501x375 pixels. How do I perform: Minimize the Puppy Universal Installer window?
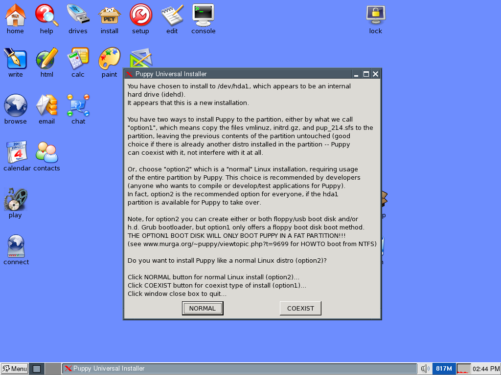click(356, 74)
